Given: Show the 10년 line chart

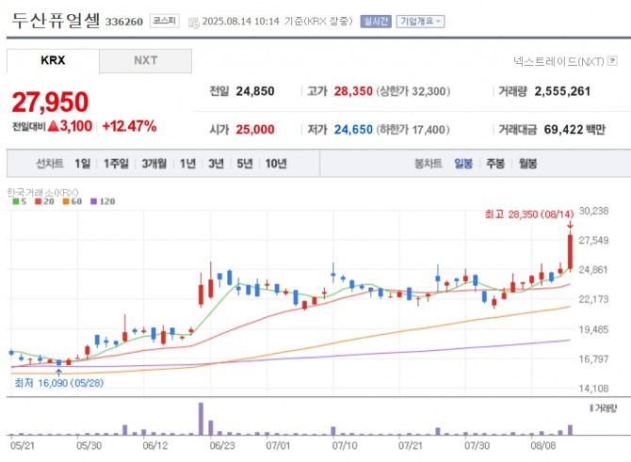Looking at the screenshot, I should coord(276,163).
